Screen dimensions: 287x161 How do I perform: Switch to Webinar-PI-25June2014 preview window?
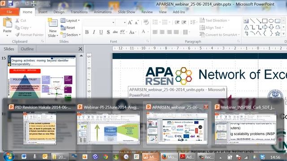click(108, 125)
